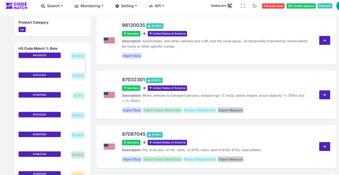339x175 pixels.
Task: Select 87033201 in match rate list
Action: [x=40, y=115]
